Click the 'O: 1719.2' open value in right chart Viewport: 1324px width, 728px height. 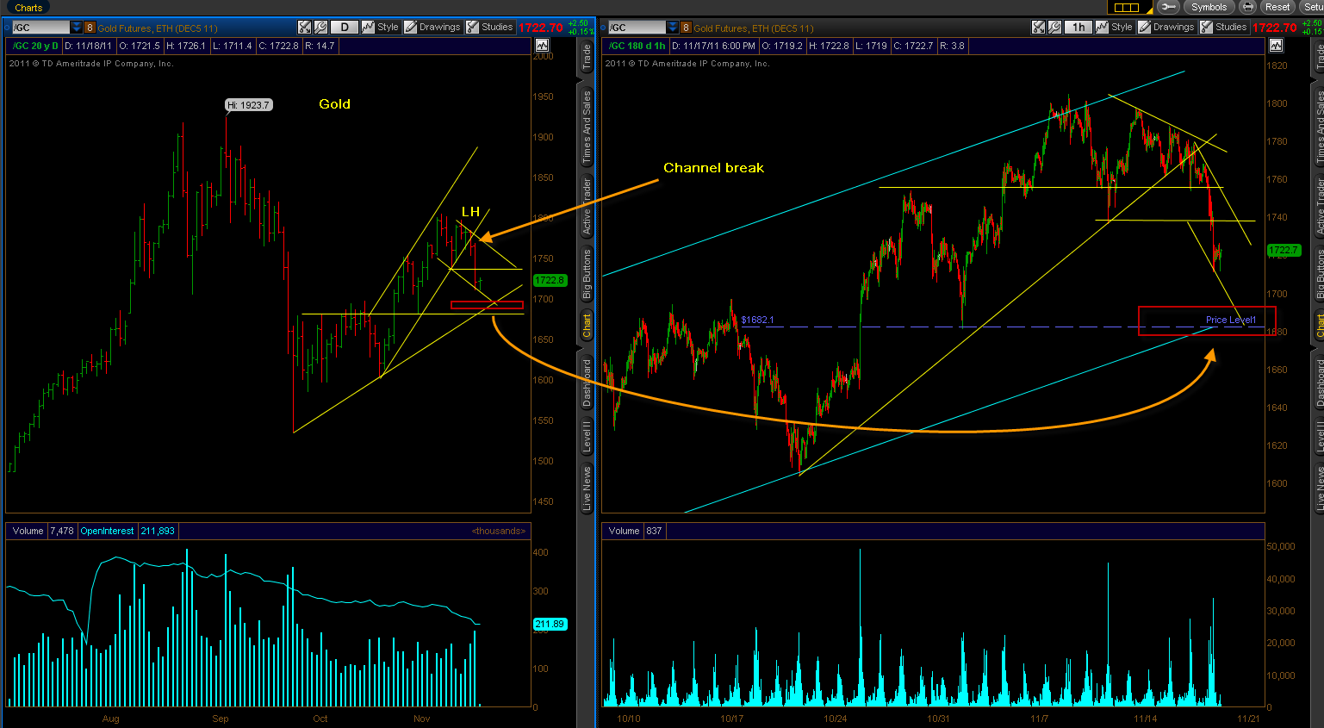[782, 46]
